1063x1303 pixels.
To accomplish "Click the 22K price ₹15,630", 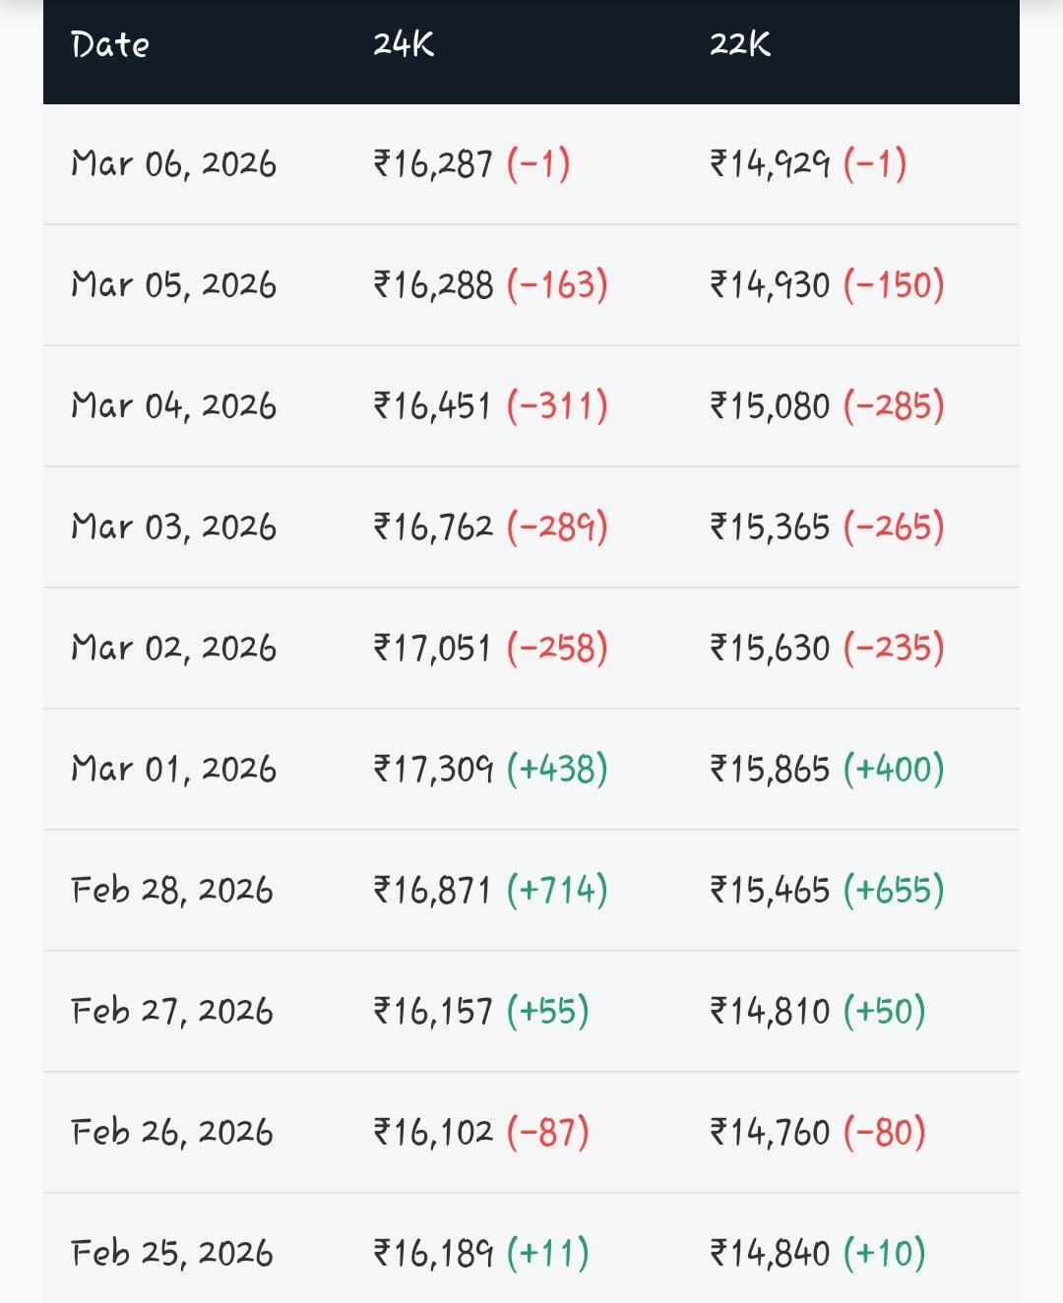I will (771, 648).
